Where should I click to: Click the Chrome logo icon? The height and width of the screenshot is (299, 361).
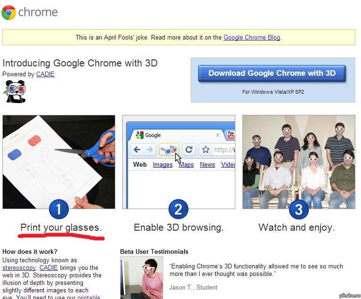tap(9, 12)
